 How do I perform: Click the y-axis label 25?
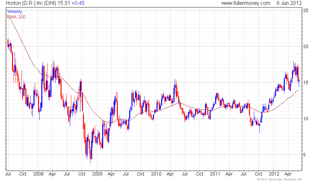tap(306, 10)
